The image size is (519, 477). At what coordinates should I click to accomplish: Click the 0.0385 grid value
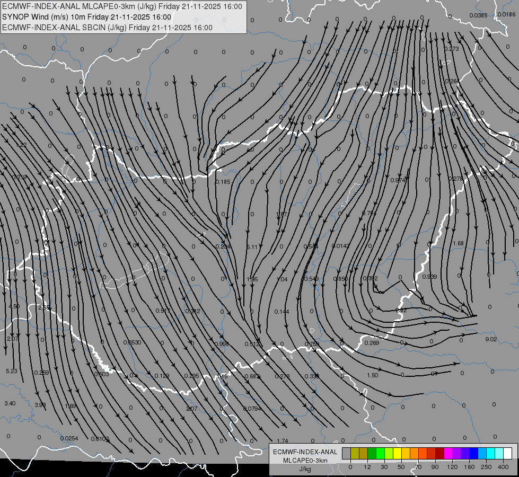478,15
